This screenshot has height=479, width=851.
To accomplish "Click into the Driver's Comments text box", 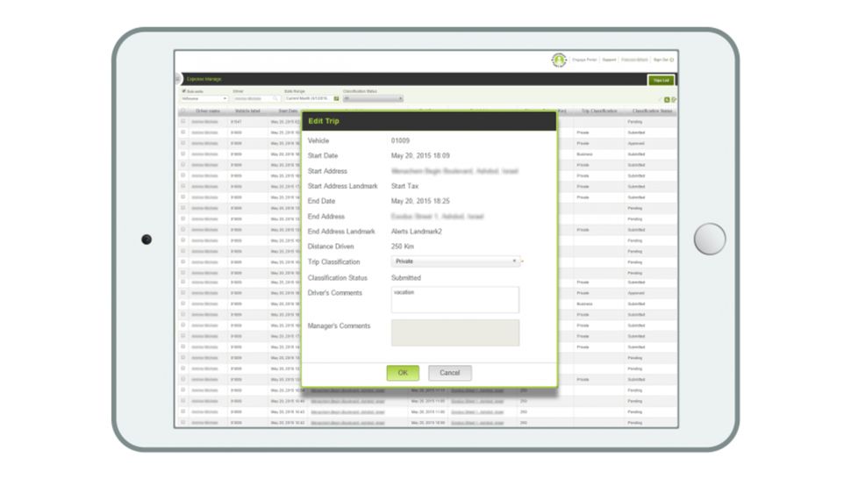I will (454, 299).
